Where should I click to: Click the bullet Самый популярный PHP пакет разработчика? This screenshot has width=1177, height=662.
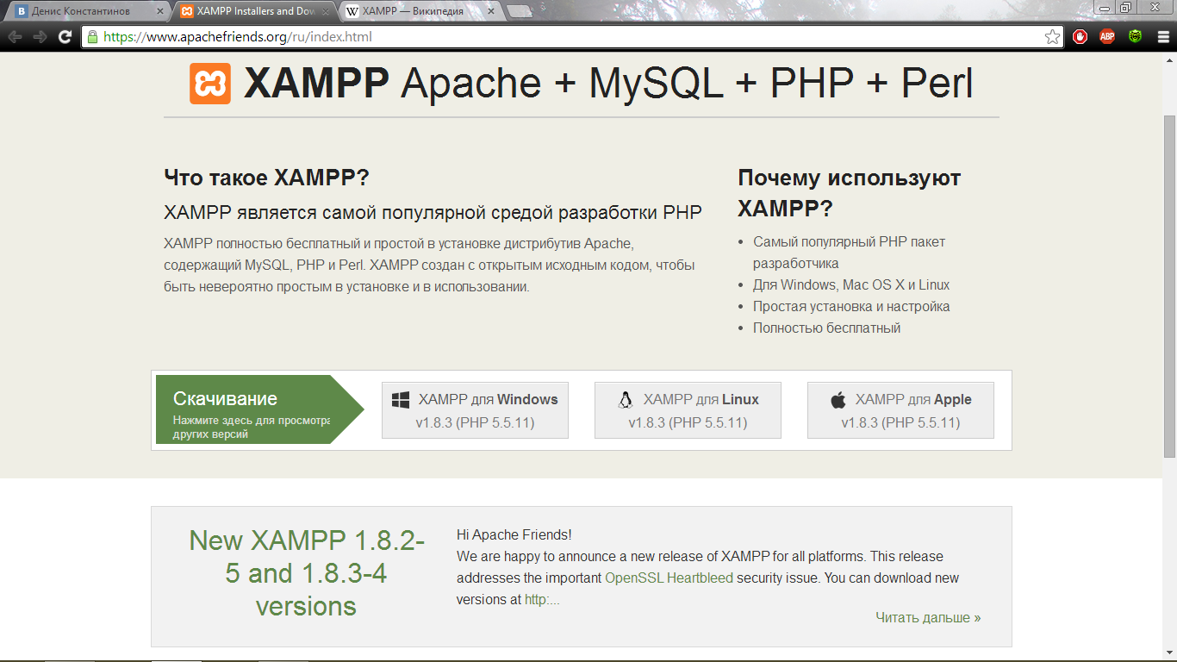[849, 253]
